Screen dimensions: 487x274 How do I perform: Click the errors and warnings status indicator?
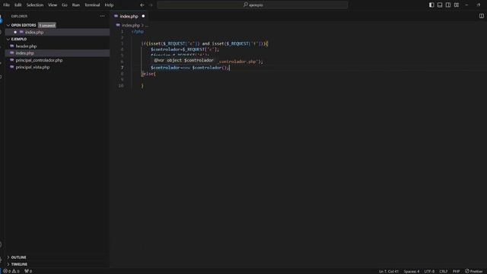tap(11, 271)
